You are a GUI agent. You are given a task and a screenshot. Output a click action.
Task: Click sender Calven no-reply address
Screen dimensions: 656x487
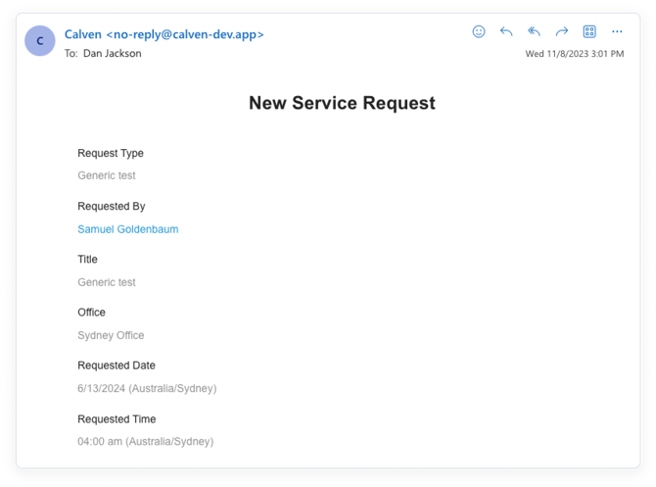(164, 34)
